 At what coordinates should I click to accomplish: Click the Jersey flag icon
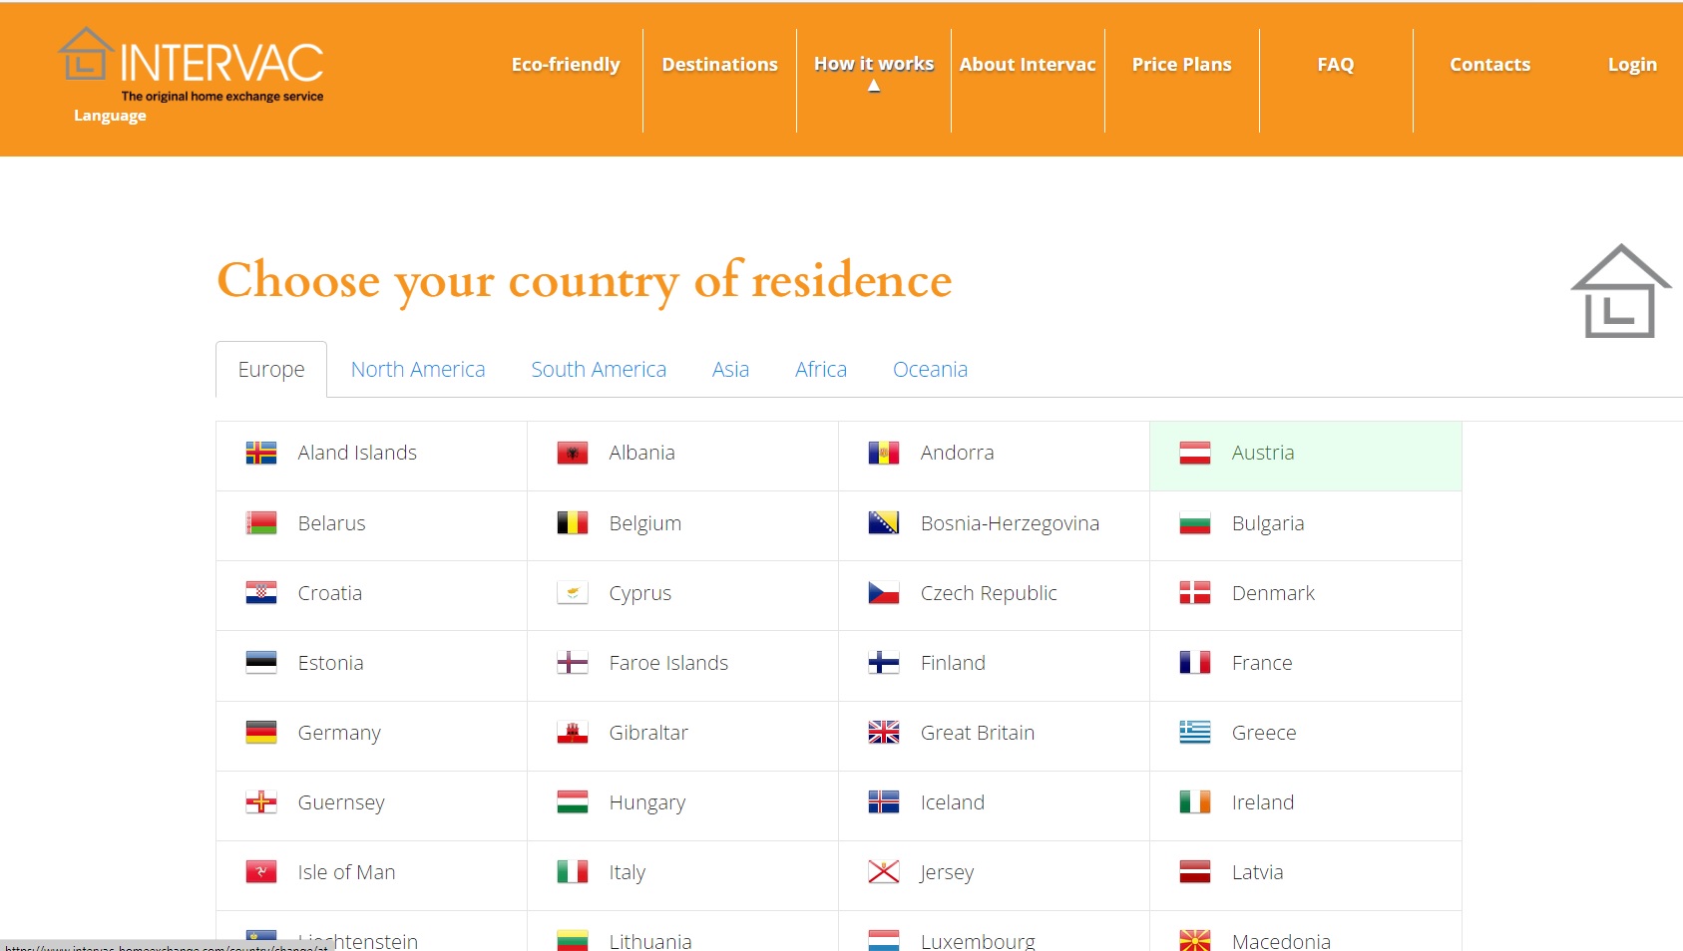coord(883,872)
